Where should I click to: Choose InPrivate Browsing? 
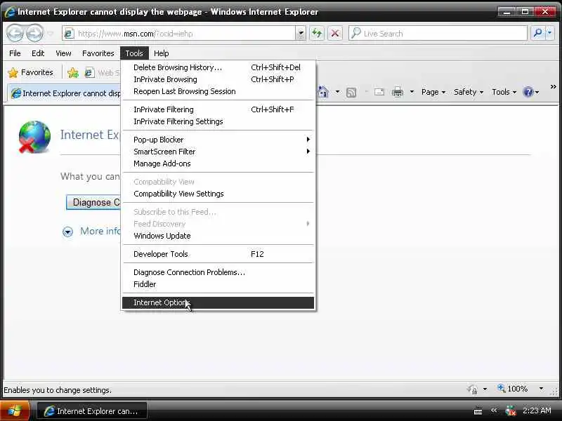click(218, 79)
